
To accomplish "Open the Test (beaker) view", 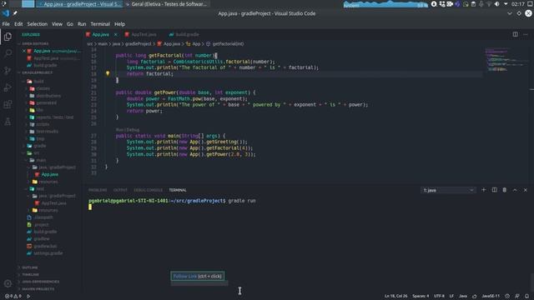I will pyautogui.click(x=8, y=122).
